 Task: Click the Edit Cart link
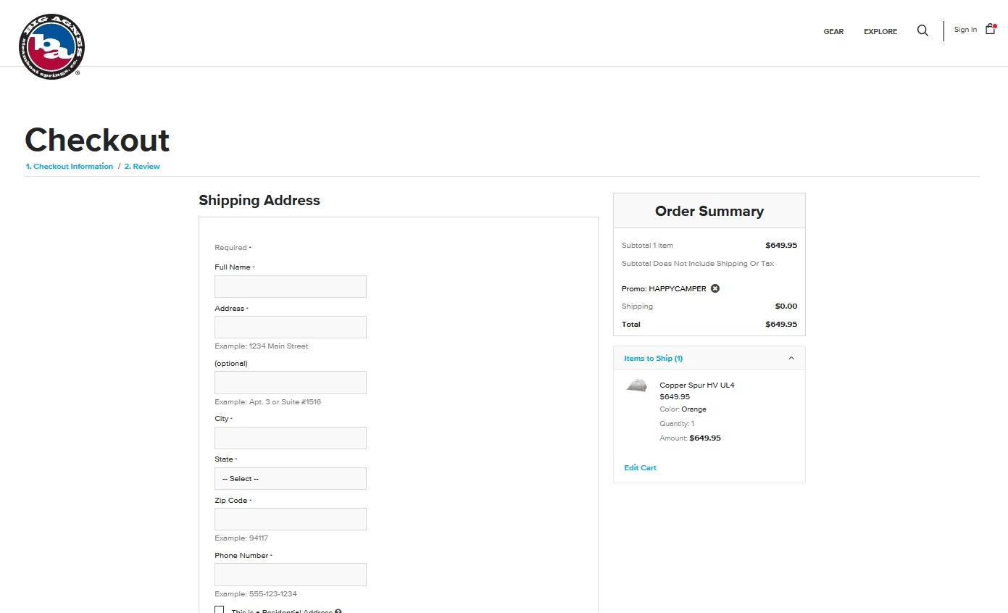click(641, 468)
